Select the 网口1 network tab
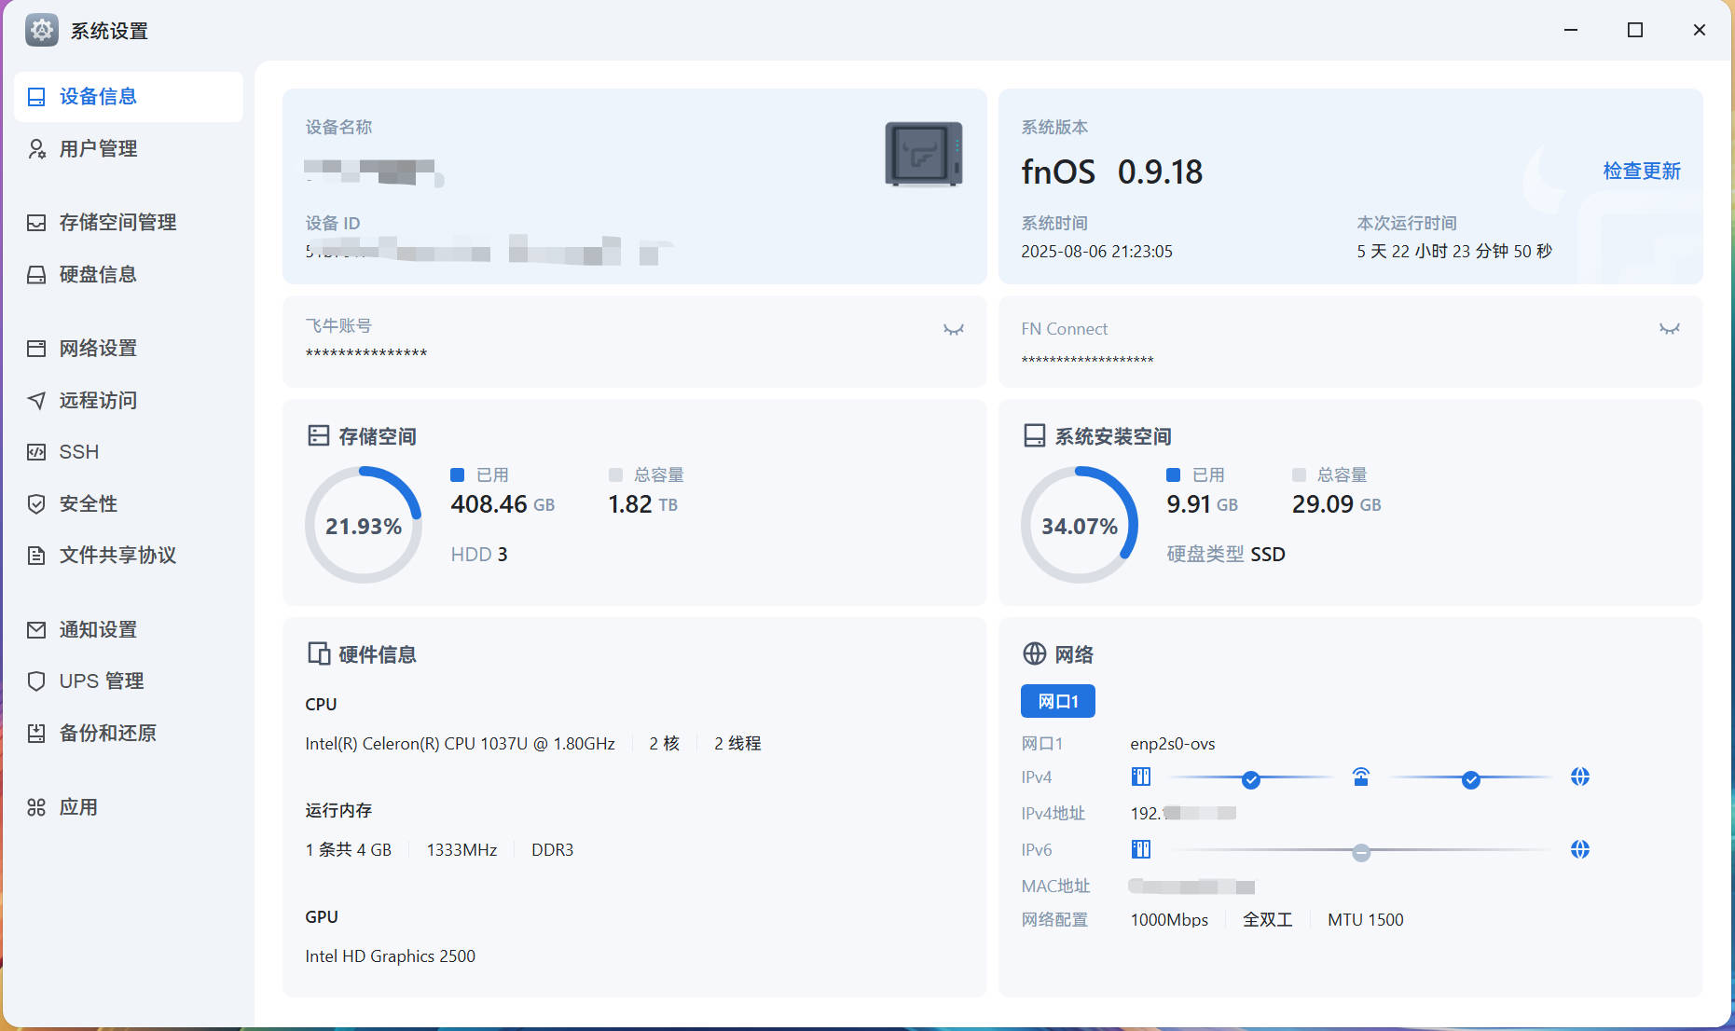 click(1057, 701)
